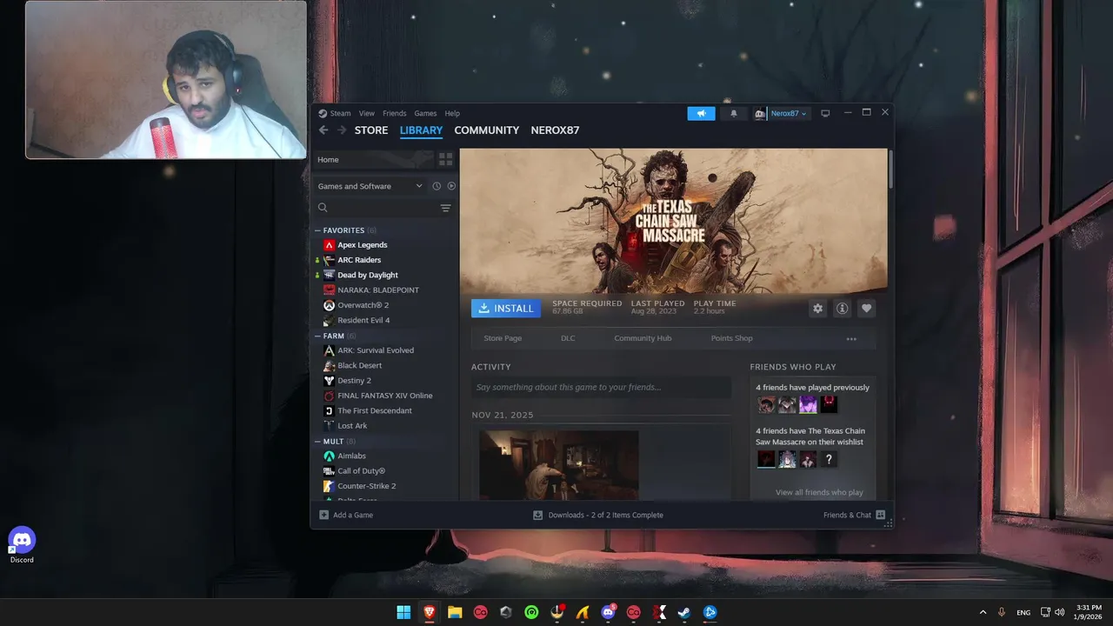Screen dimensions: 1113x626
Task: Collapse the MULT collection
Action: click(x=317, y=442)
